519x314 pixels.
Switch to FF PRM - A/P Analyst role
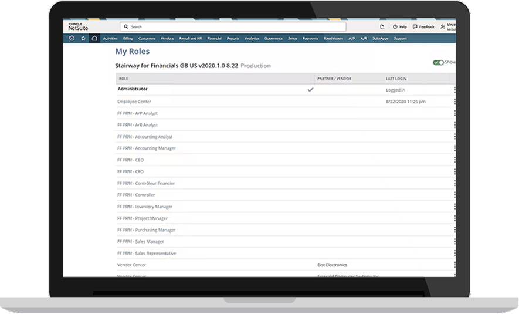tap(137, 113)
